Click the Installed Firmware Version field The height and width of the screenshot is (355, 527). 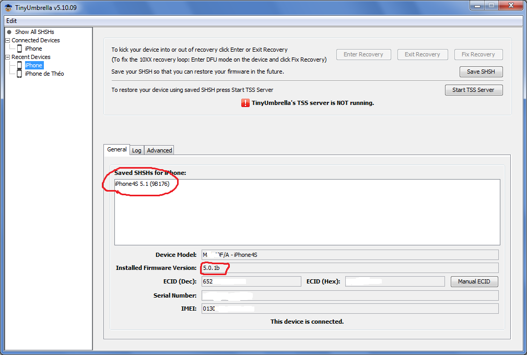tap(350, 268)
